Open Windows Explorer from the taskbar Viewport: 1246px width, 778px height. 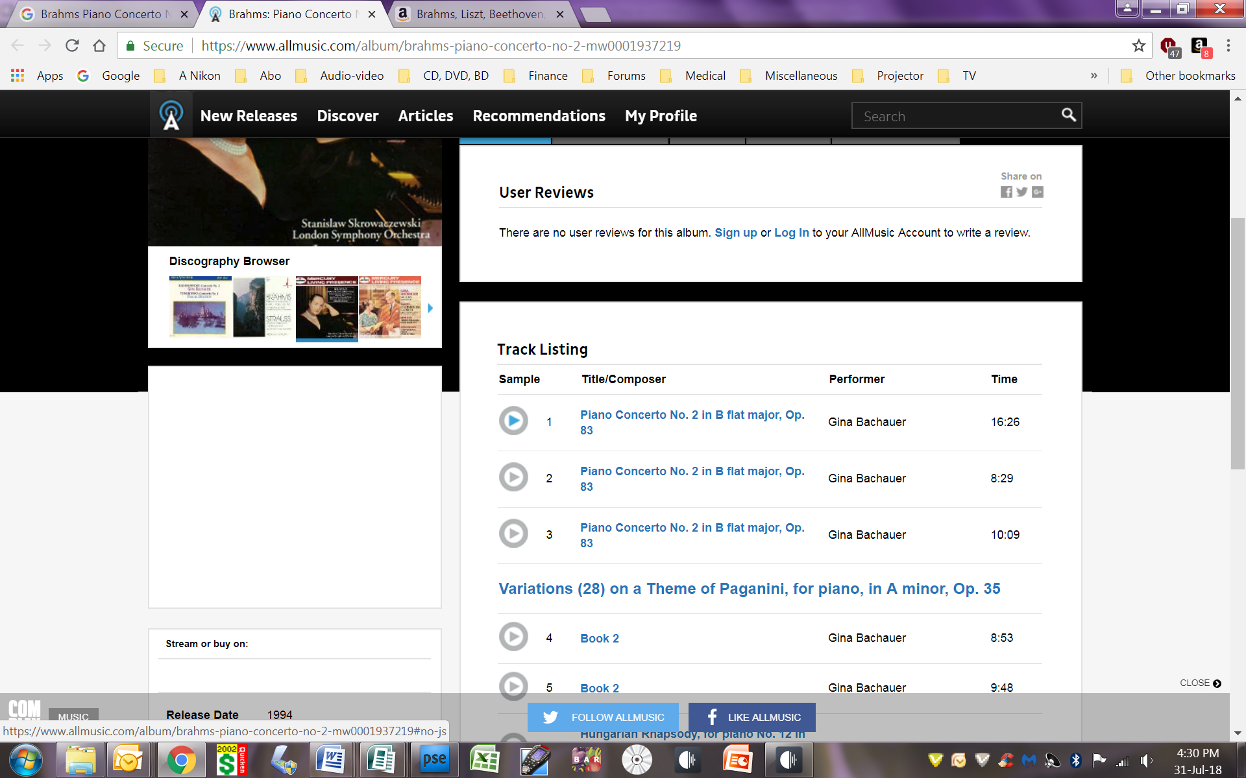(80, 760)
